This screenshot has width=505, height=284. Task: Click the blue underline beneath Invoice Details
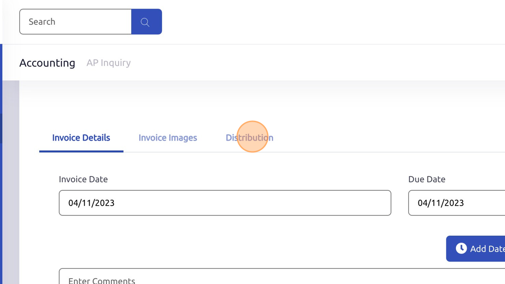click(x=81, y=151)
